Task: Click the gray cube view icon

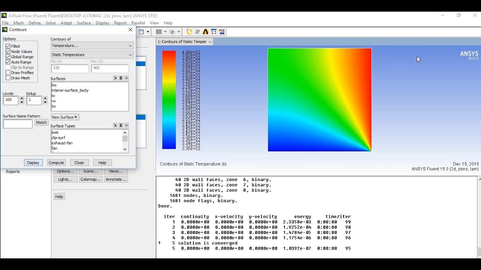Action: point(172,32)
